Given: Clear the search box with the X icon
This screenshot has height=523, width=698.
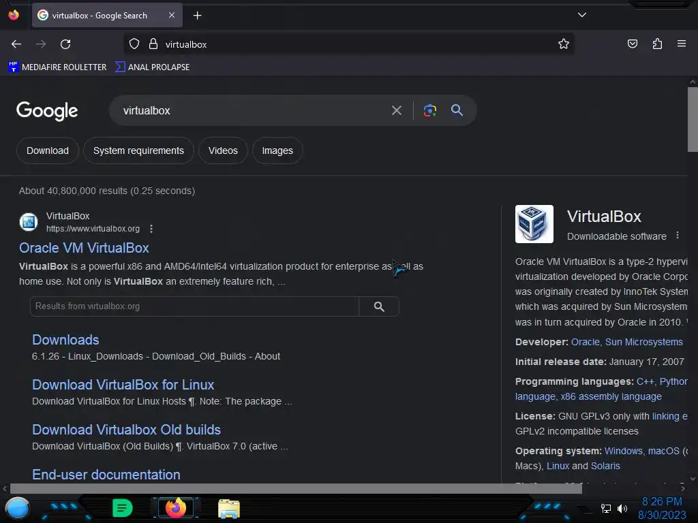Looking at the screenshot, I should (x=397, y=110).
